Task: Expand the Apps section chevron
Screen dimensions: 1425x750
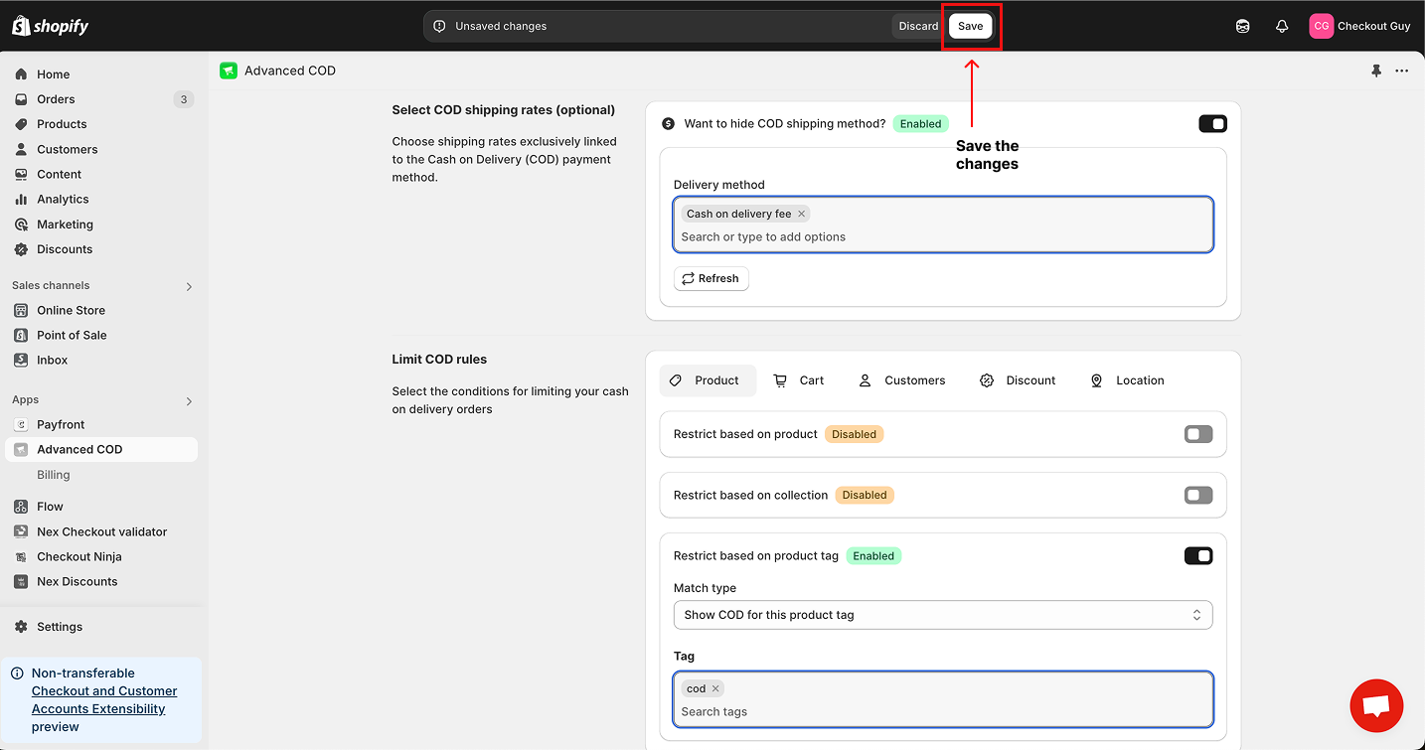Action: (189, 401)
